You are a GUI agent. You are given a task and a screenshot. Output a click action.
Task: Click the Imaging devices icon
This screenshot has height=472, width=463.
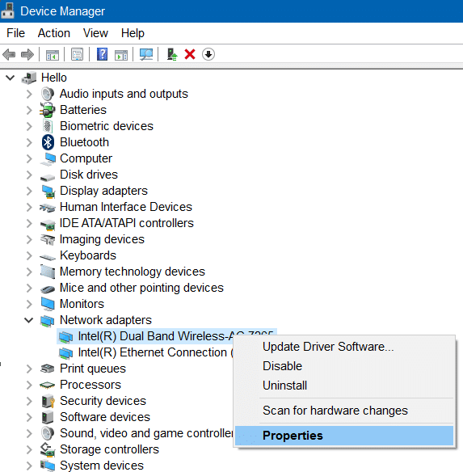click(x=48, y=239)
